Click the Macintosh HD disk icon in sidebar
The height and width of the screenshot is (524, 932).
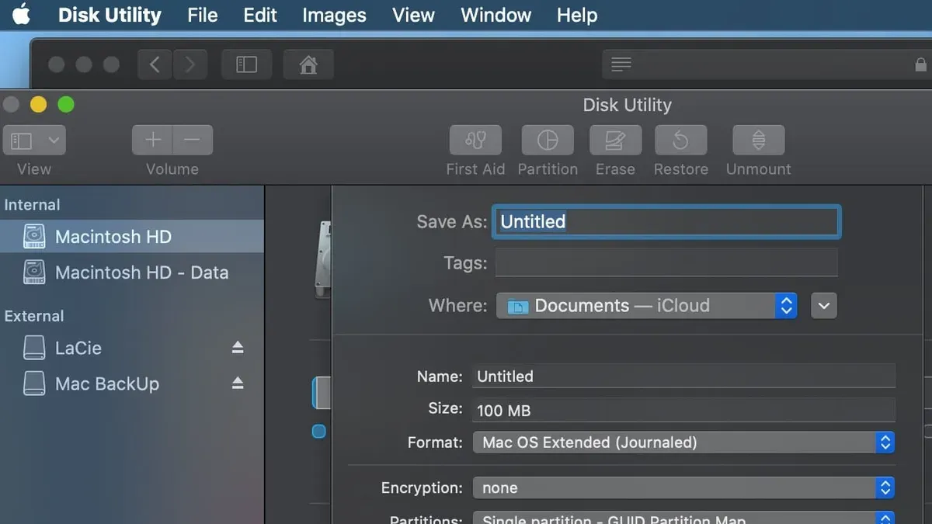[34, 237]
